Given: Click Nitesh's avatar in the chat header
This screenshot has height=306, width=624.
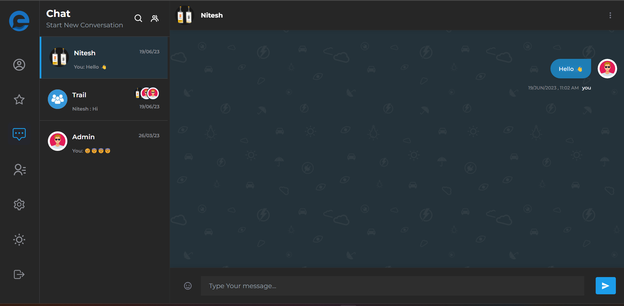Looking at the screenshot, I should pos(184,15).
